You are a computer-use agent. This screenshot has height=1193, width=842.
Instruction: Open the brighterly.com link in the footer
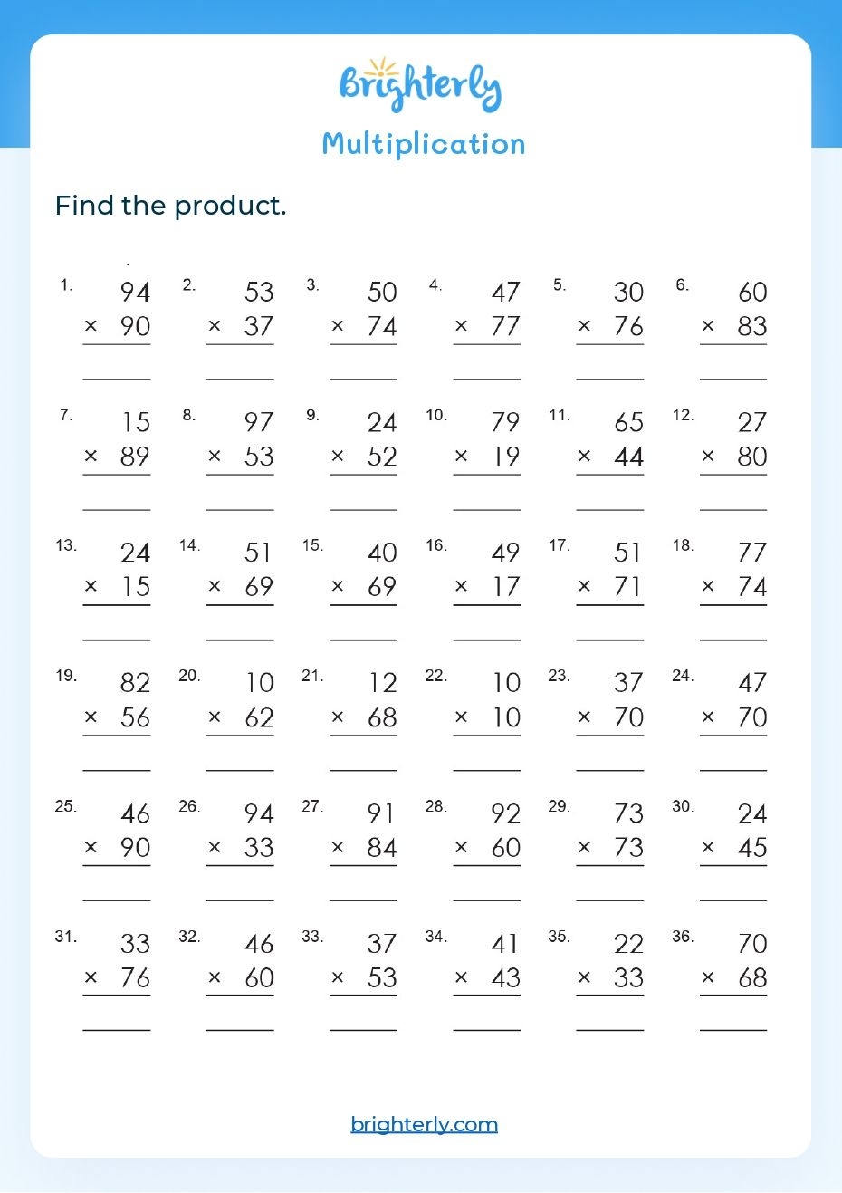pyautogui.click(x=424, y=1124)
